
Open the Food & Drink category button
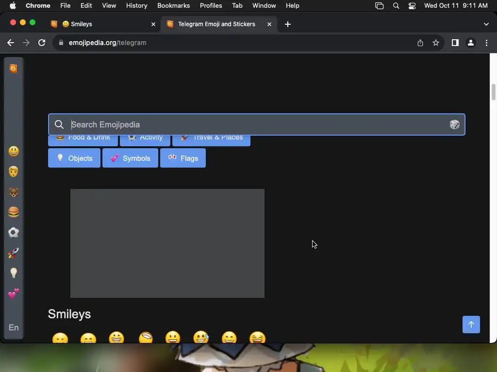click(83, 140)
